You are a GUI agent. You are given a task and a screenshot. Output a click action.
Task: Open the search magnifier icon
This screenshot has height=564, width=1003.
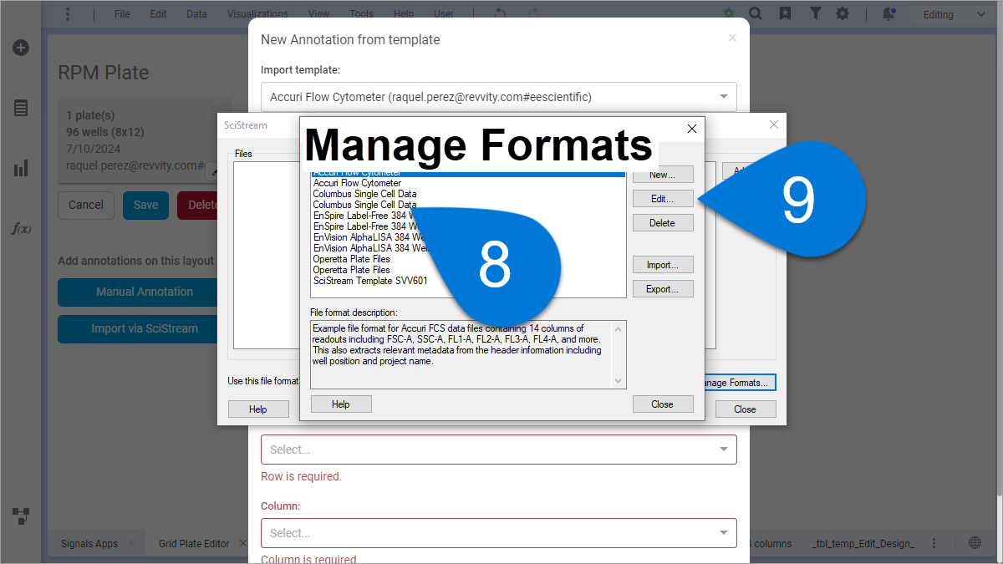tap(755, 14)
